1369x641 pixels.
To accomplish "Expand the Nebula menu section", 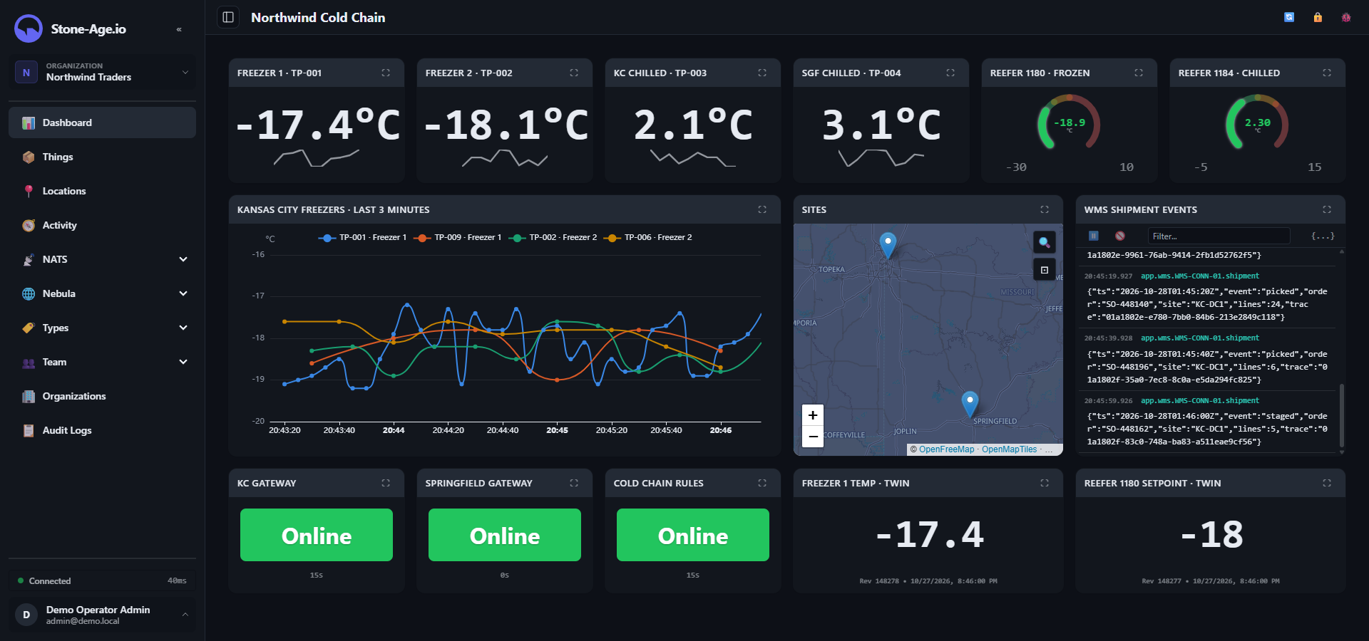I will tap(102, 293).
